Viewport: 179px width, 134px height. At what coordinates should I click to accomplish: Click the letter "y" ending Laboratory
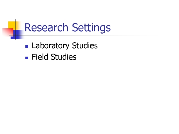coord(67,46)
